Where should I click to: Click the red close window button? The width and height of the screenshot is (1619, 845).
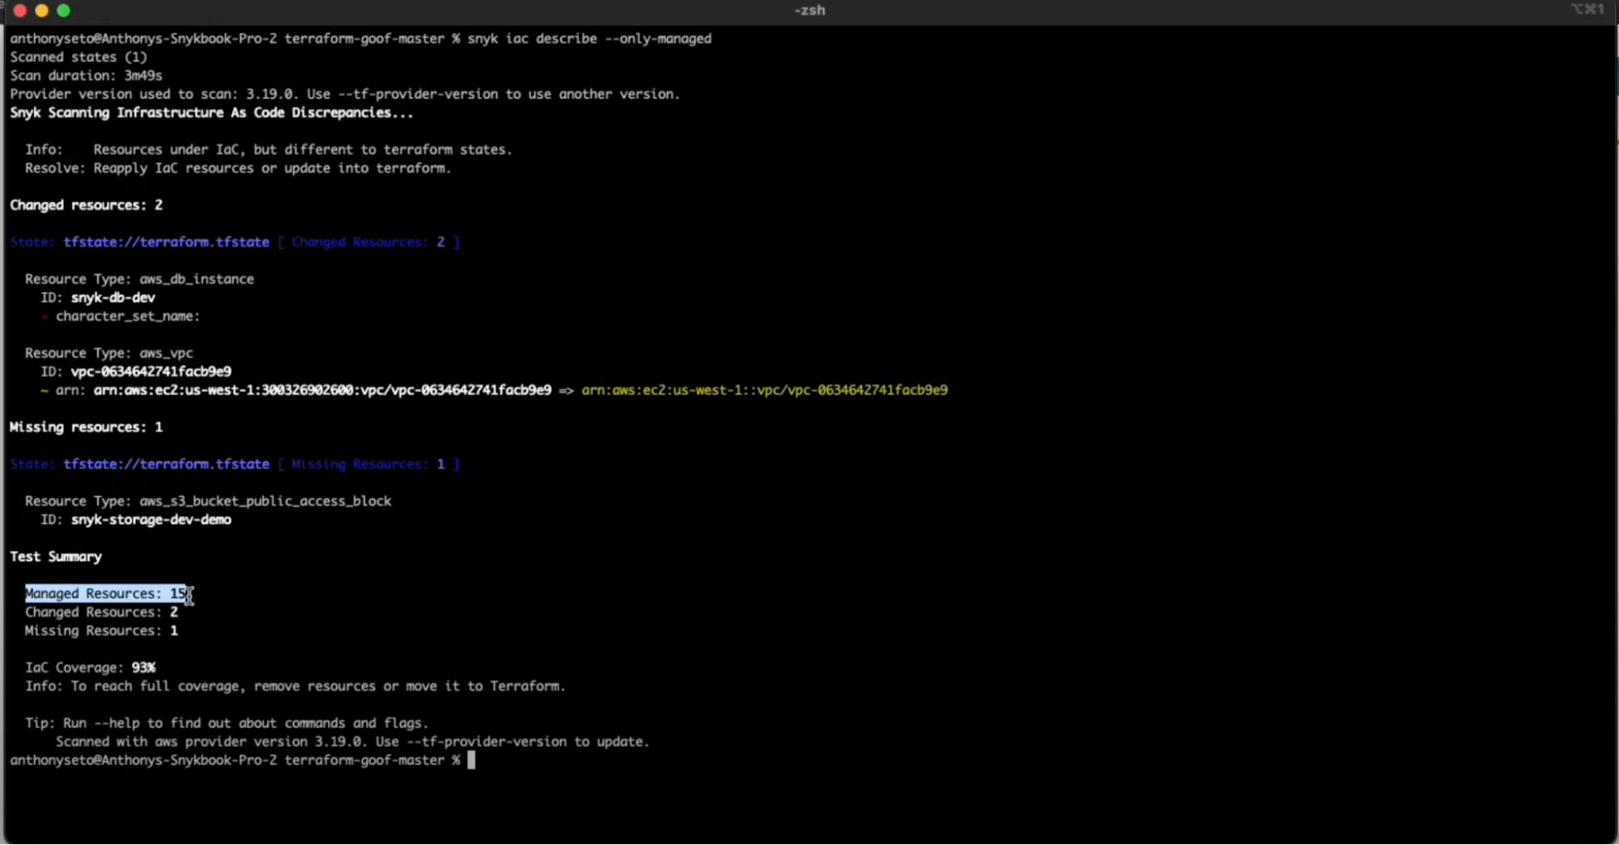tap(20, 11)
